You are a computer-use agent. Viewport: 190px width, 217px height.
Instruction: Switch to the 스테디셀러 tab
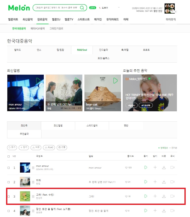click(x=92, y=125)
